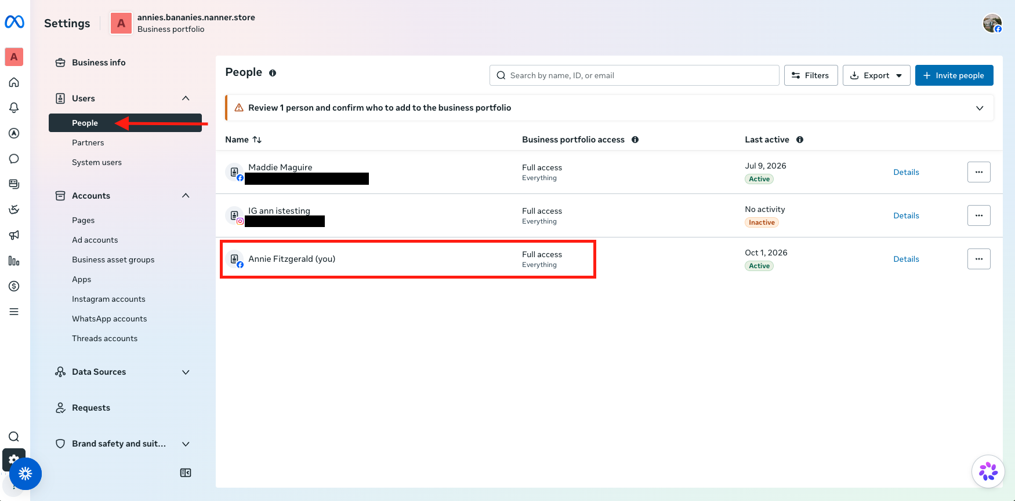Expand the Data Sources section
This screenshot has height=501, width=1015.
[x=186, y=372]
